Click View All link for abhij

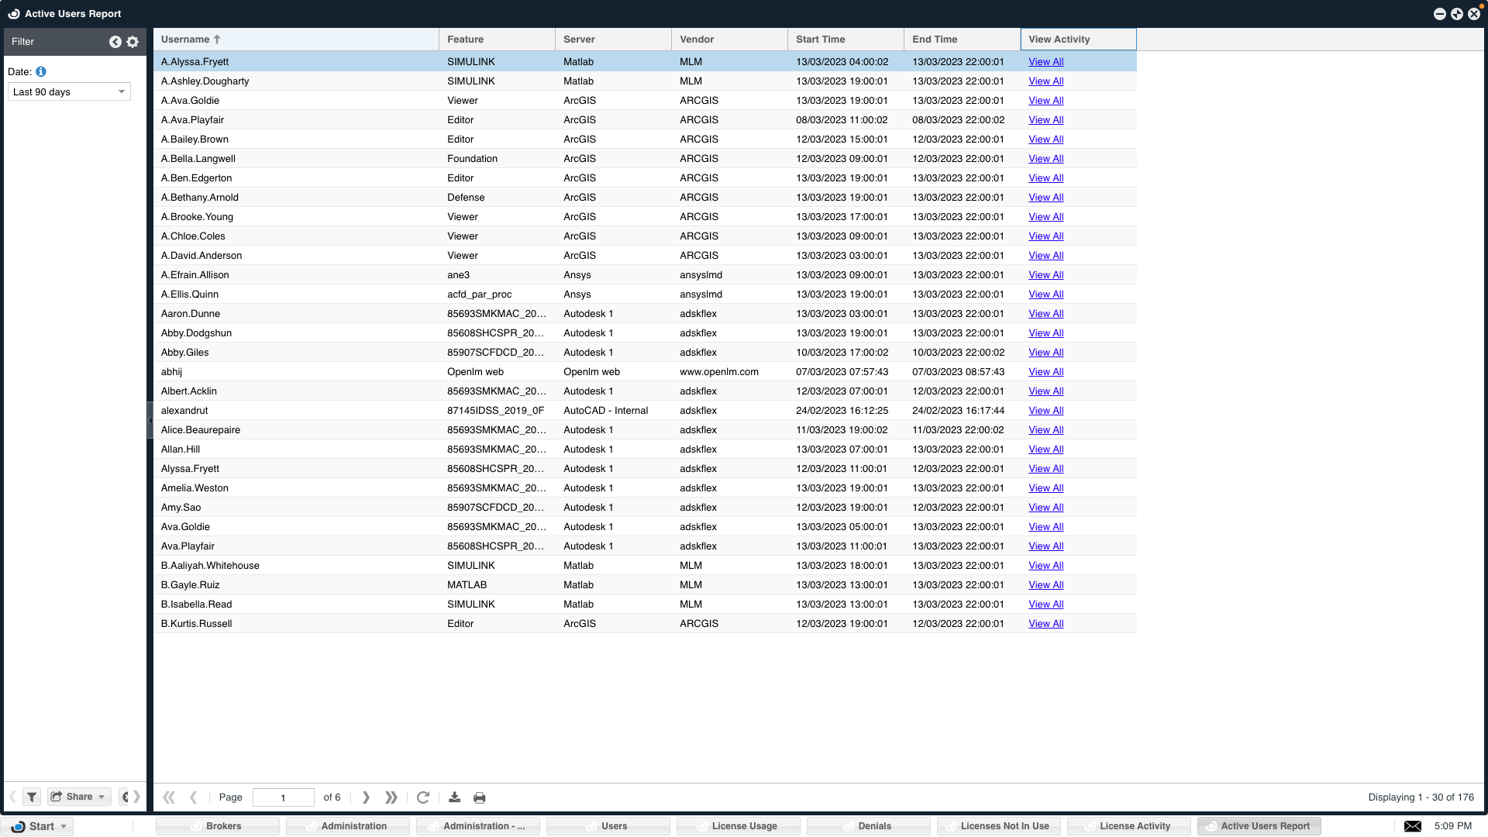1045,372
